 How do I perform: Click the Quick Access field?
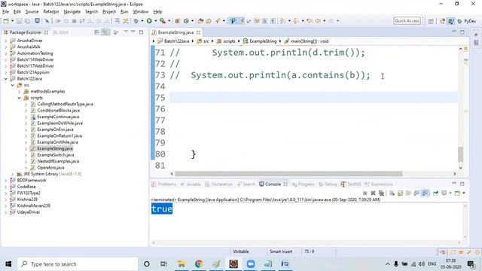tap(407, 21)
